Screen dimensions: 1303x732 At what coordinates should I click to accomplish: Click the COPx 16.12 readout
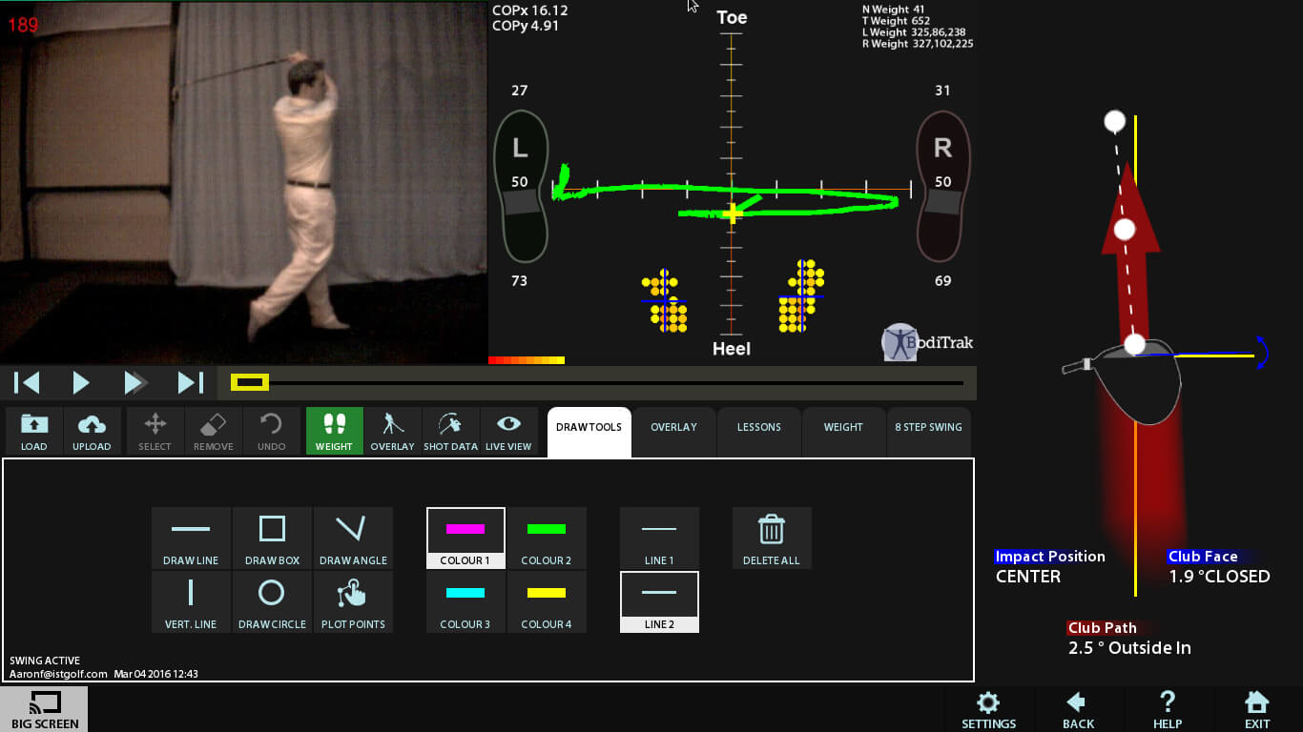tap(530, 10)
